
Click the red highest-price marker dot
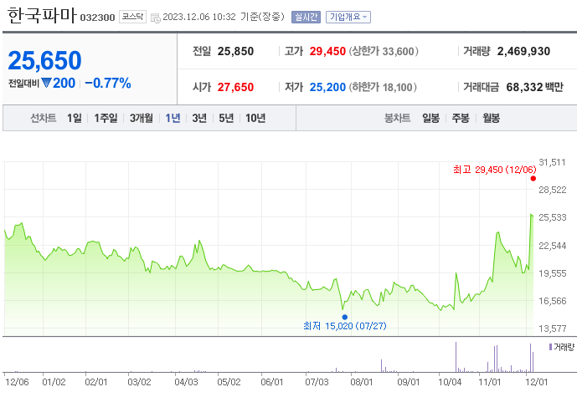[533, 179]
